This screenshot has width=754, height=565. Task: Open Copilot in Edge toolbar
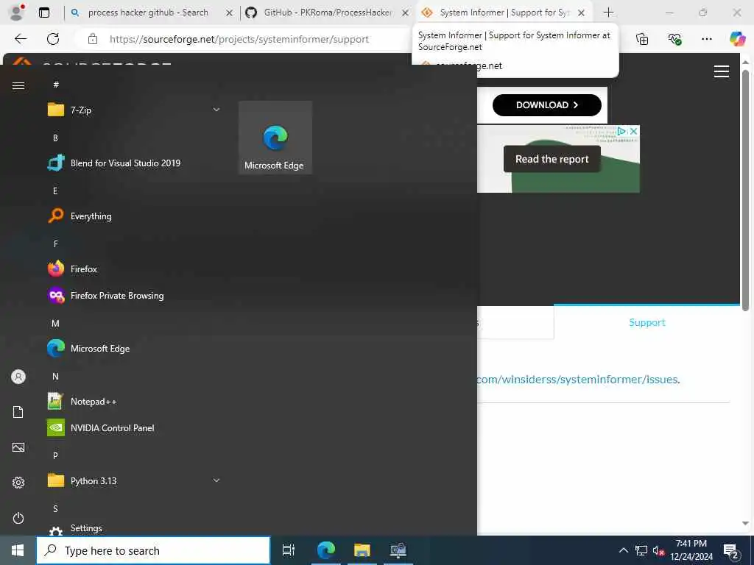point(737,39)
